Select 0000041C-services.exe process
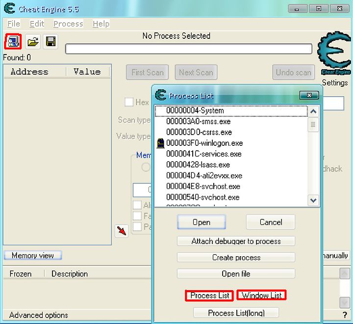This screenshot has width=353, height=324. pyautogui.click(x=231, y=154)
